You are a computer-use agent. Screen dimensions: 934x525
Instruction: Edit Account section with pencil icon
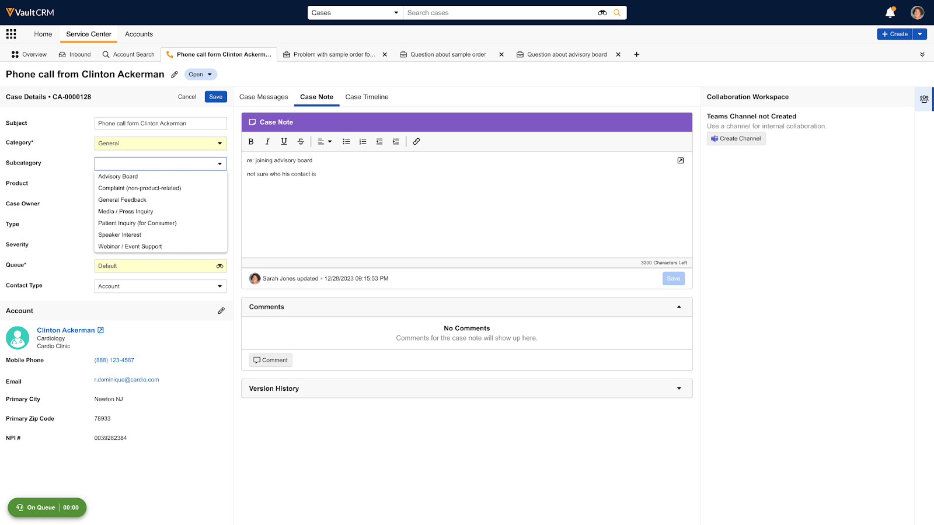[x=221, y=311]
